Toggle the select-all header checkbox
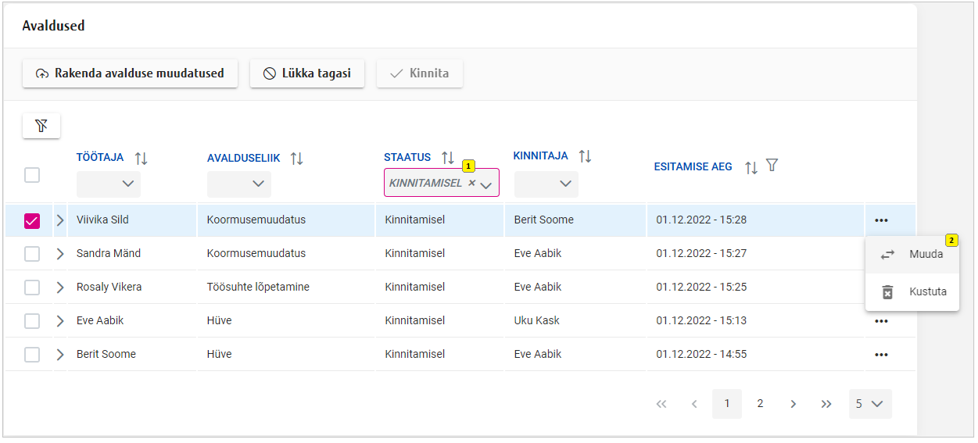978x443 pixels. (x=32, y=175)
